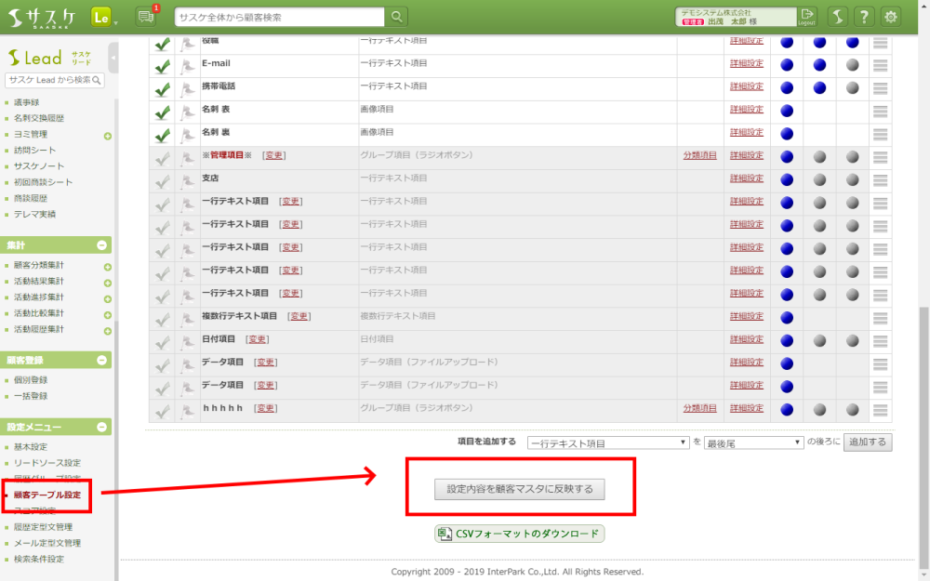Open 顧客テーブル設定 in the sidebar
Image resolution: width=930 pixels, height=581 pixels.
pos(53,495)
